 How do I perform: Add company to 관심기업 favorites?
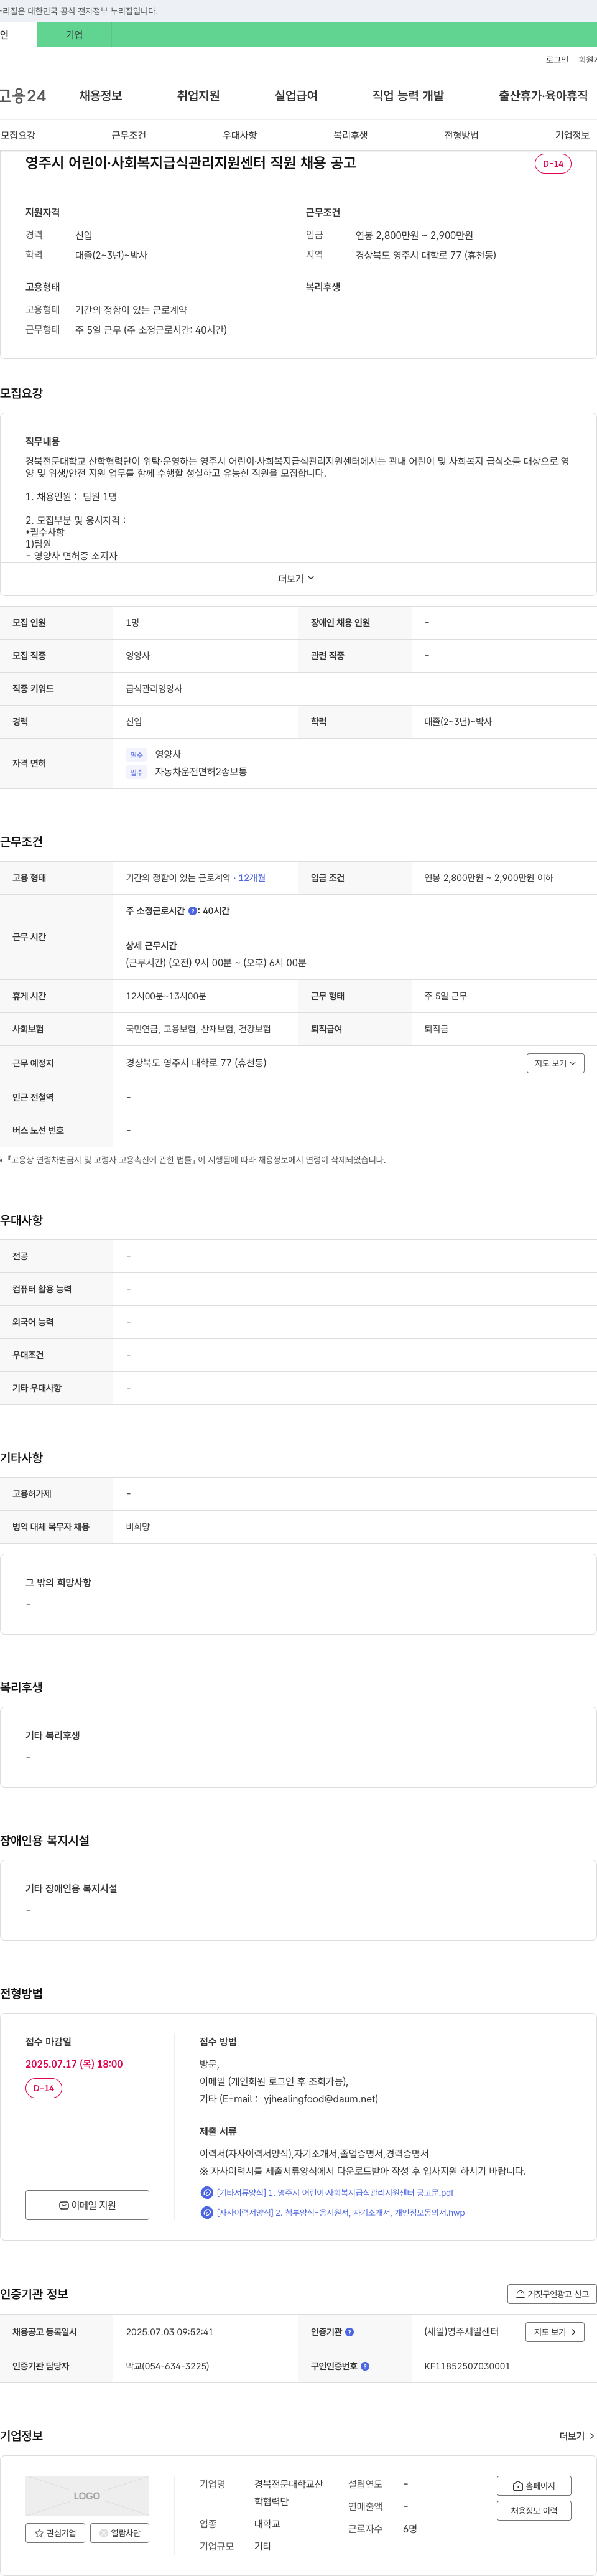point(55,2533)
